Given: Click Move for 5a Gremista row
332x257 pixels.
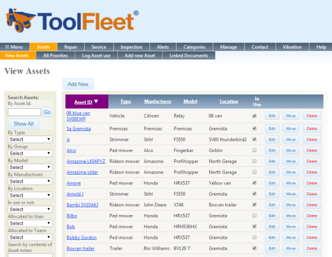Looking at the screenshot, I should [x=290, y=129].
